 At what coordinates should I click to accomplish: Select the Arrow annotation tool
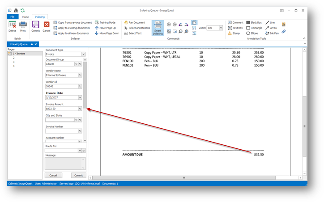pos(271,28)
